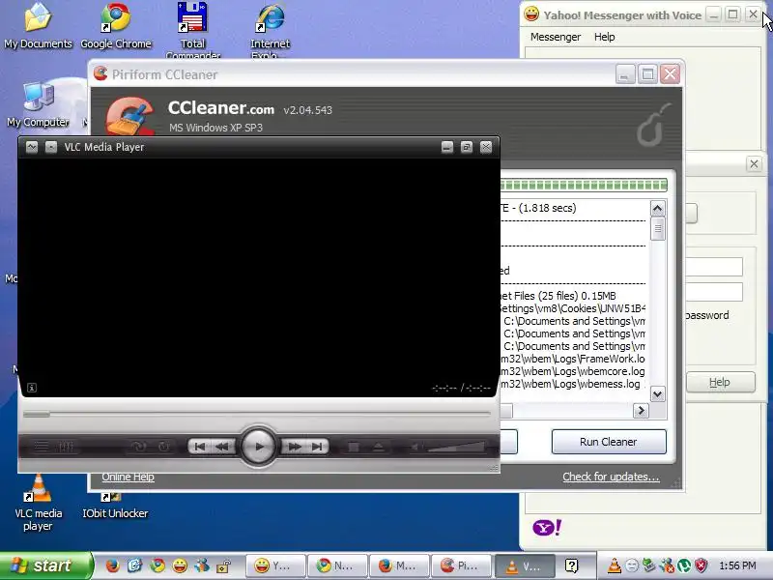Launch Firefox from Quick Launch

point(112,565)
